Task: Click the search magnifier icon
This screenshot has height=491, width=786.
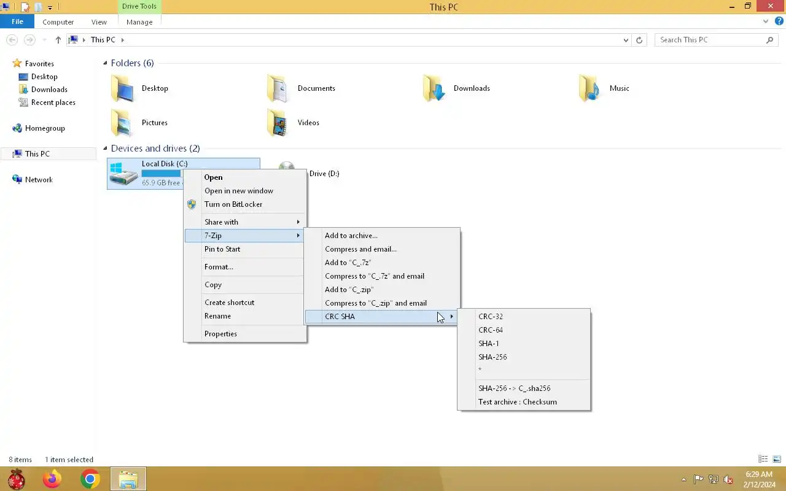Action: click(x=769, y=40)
